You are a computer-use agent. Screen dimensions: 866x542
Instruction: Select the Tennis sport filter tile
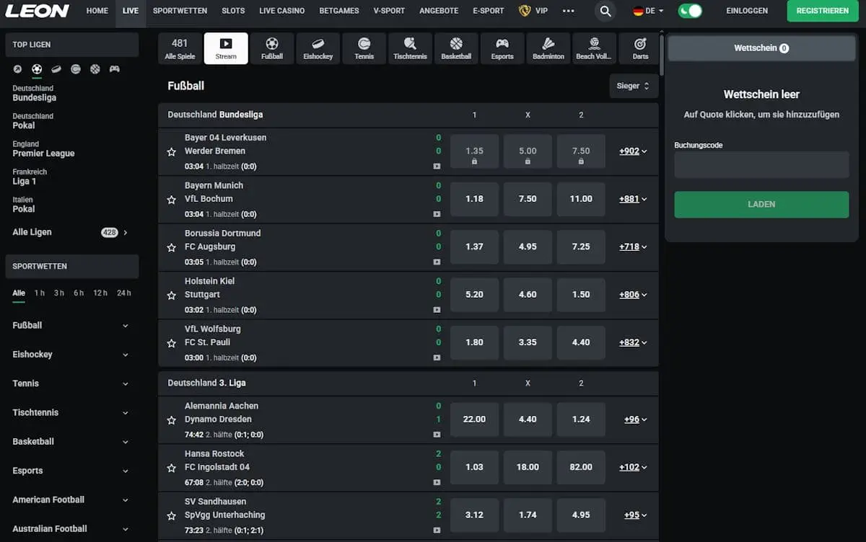coord(364,48)
